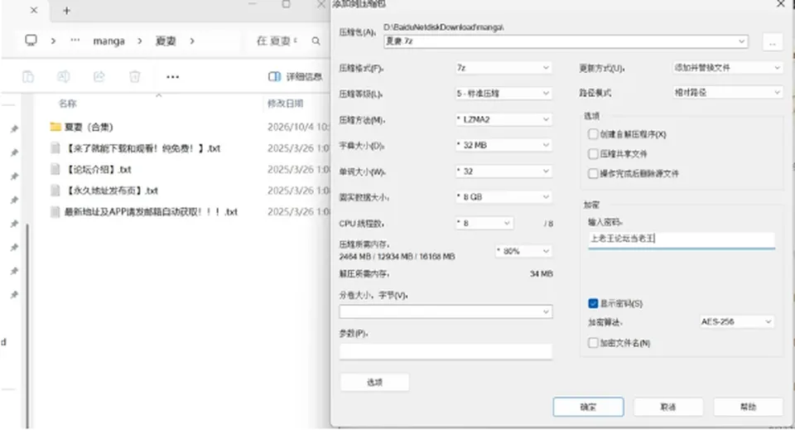Image resolution: width=795 pixels, height=430 pixels.
Task: Open the 路径模式 dropdown showing 相对路径
Action: point(727,93)
